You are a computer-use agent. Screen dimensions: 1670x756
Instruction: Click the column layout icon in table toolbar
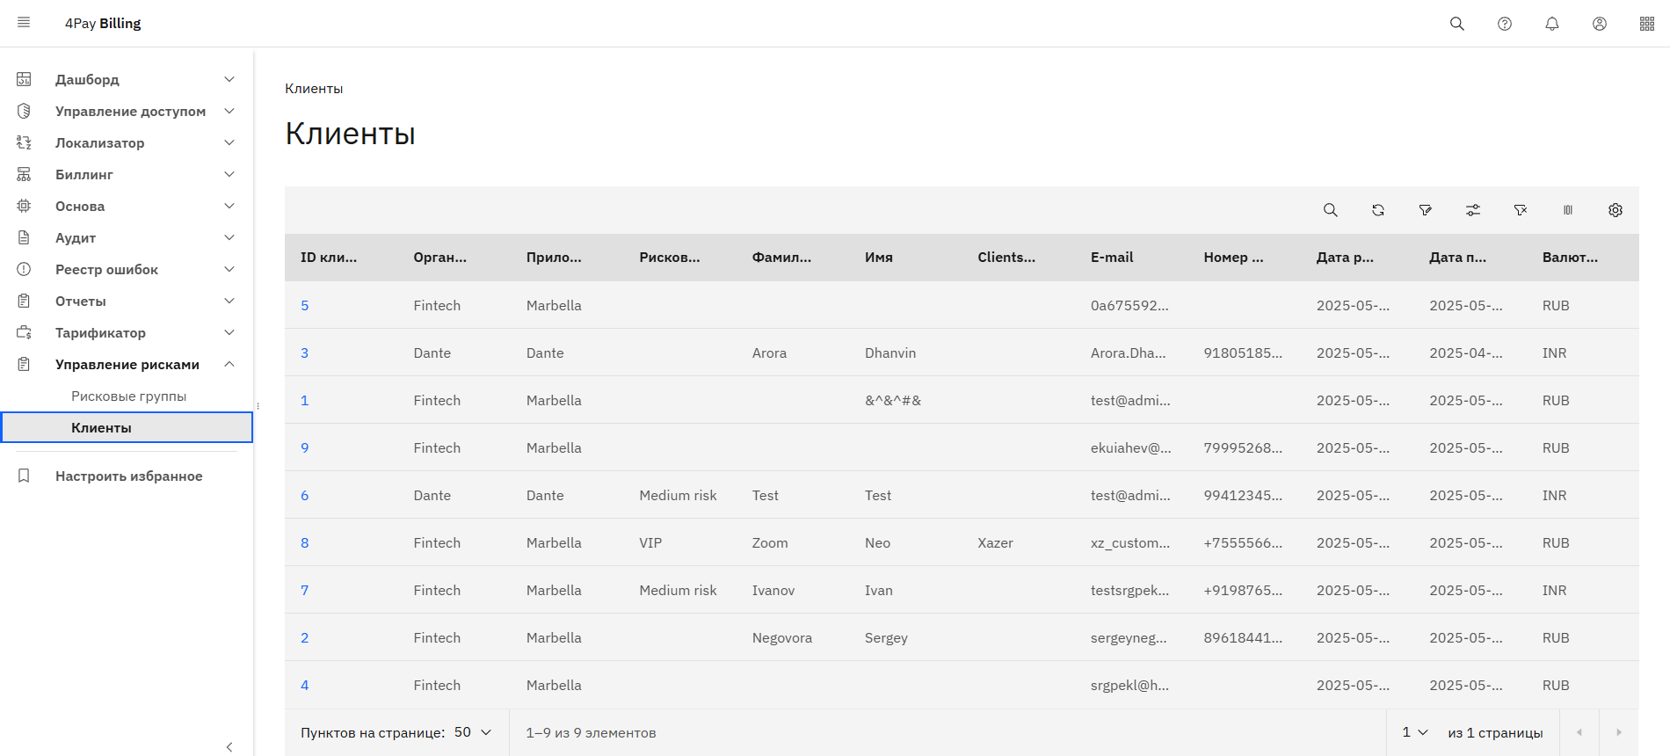coord(1567,210)
